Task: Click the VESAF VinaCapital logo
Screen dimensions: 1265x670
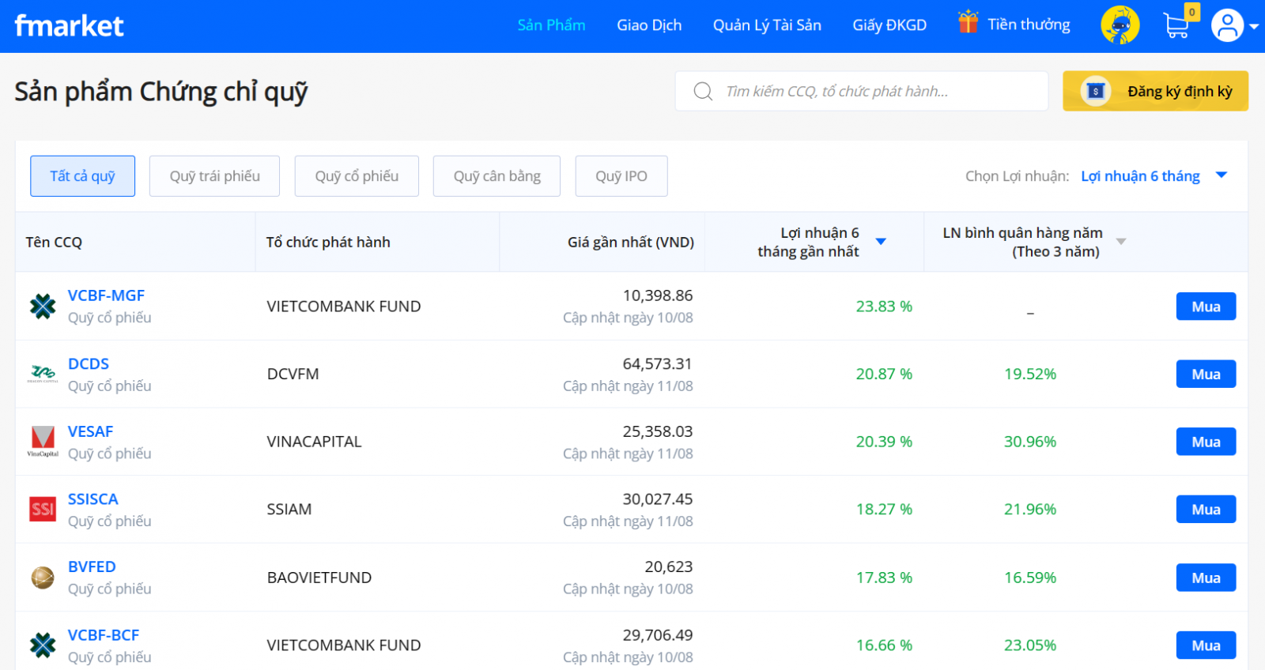Action: 43,442
